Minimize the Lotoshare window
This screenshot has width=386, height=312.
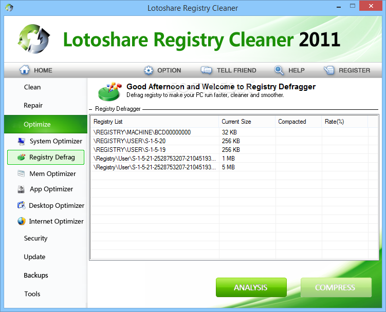pos(339,6)
